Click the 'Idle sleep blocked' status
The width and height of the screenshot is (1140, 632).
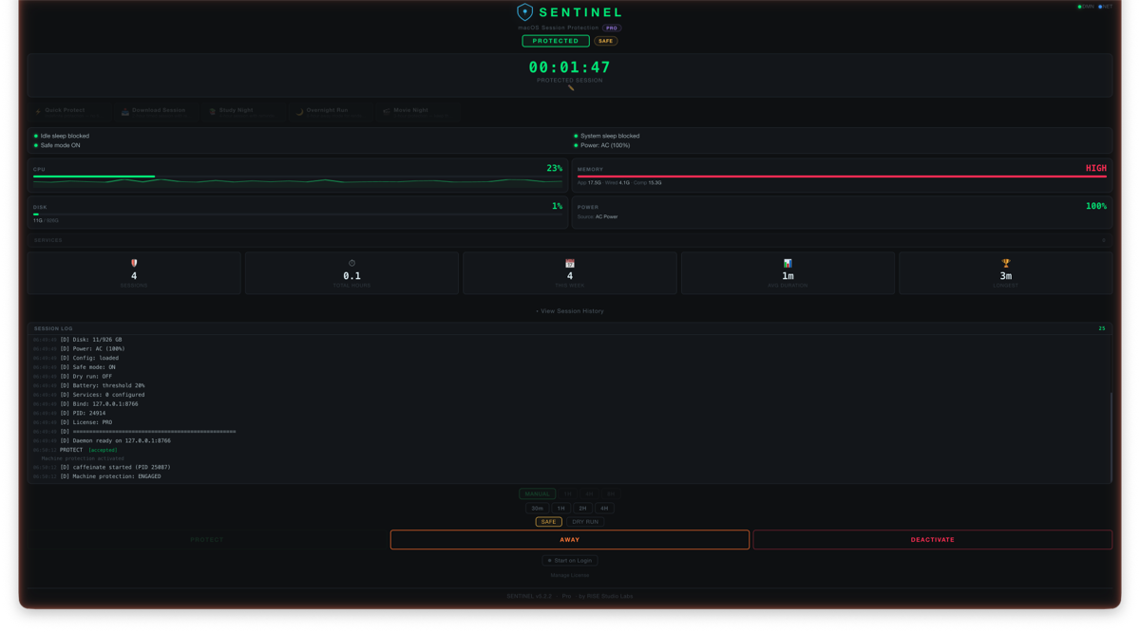[62, 136]
